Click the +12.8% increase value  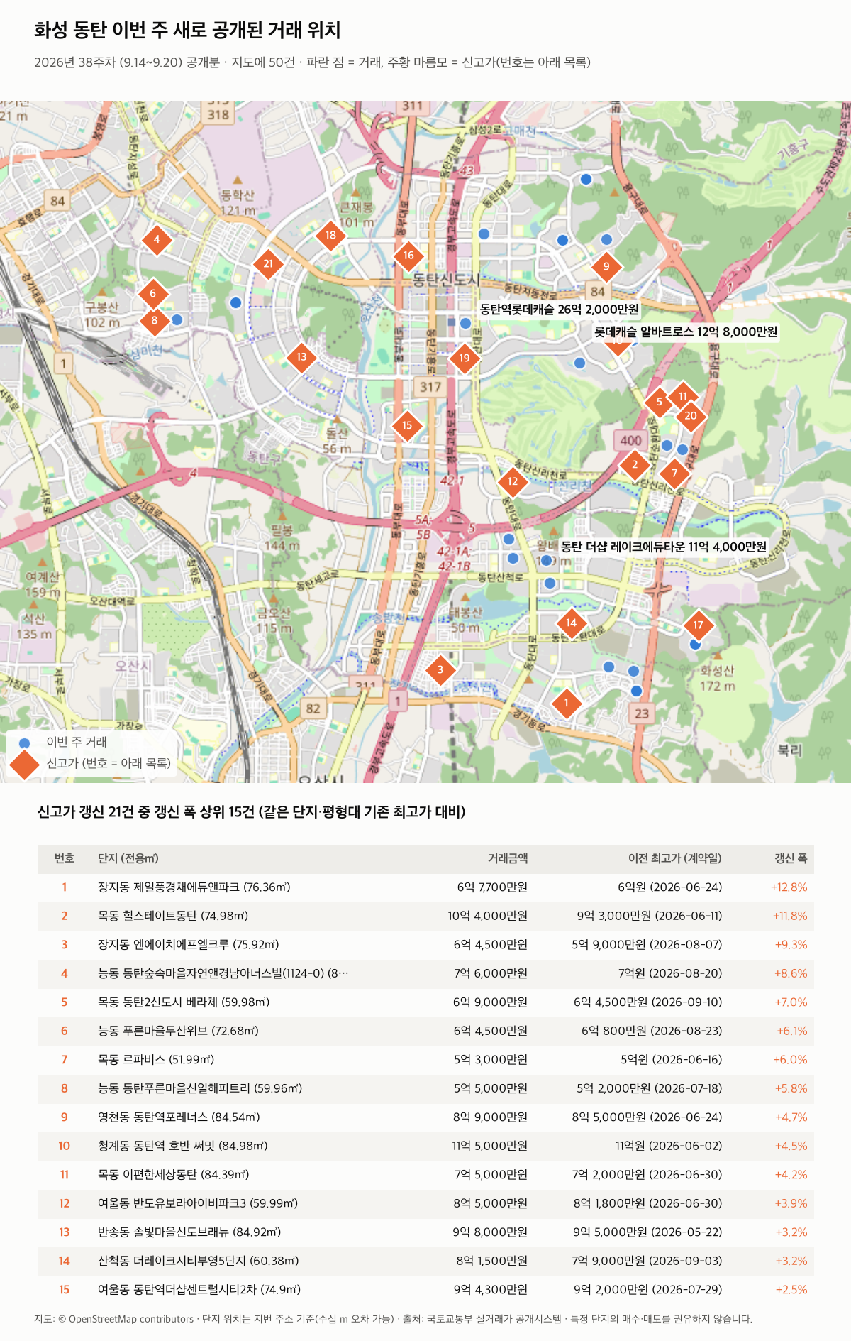789,887
